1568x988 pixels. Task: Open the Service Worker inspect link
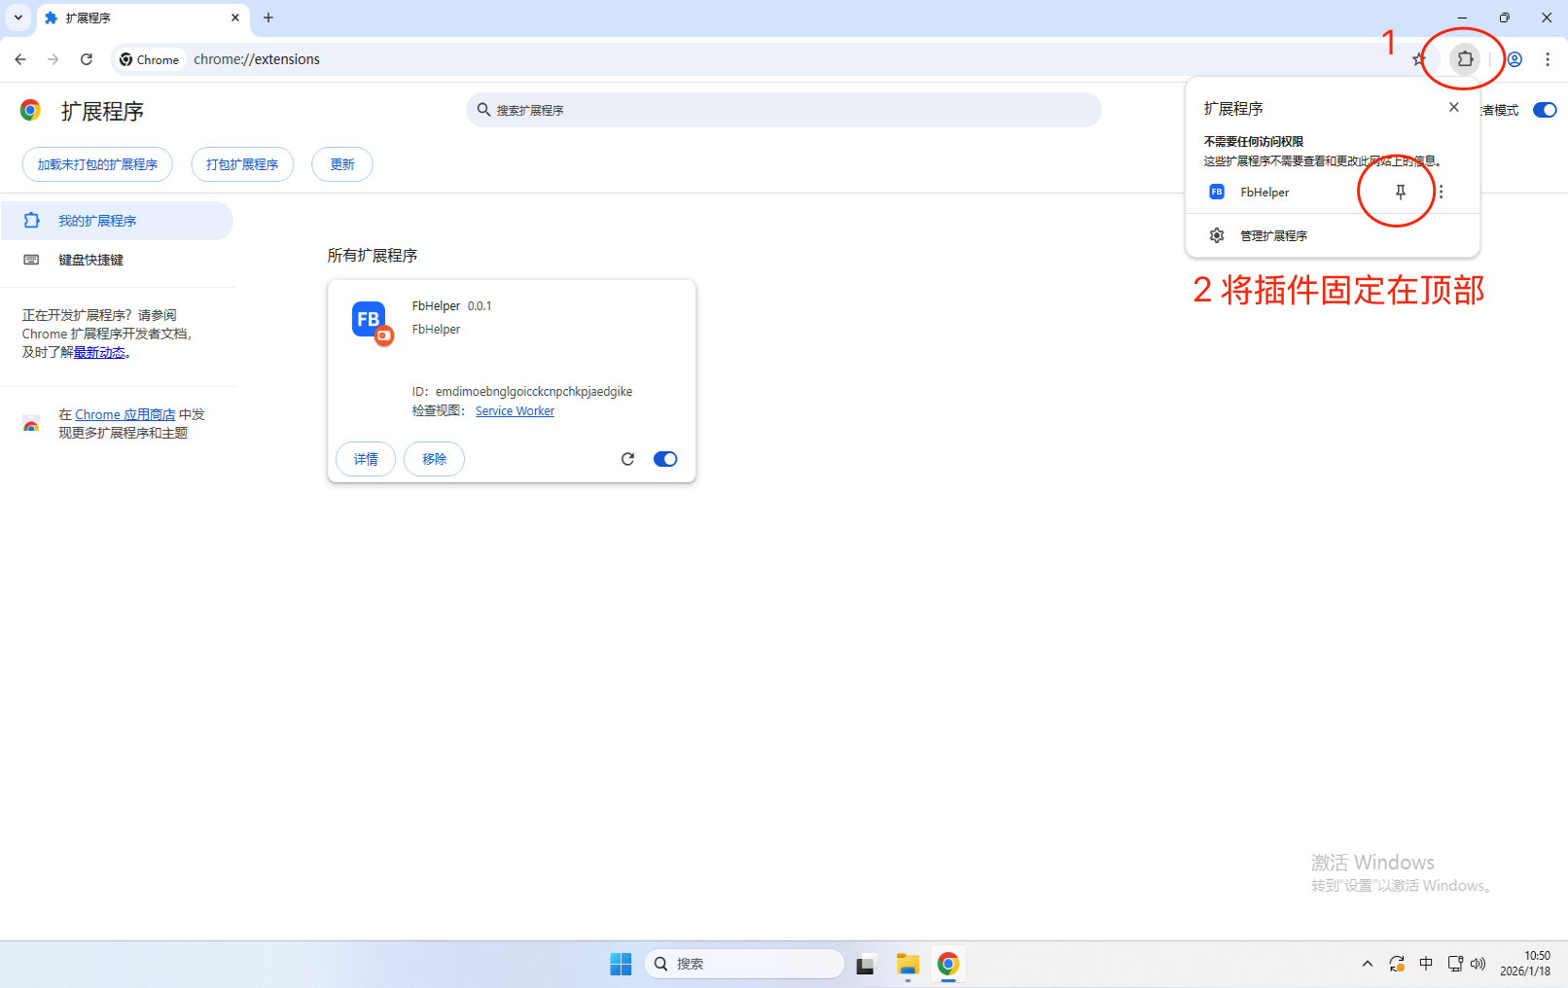point(515,411)
